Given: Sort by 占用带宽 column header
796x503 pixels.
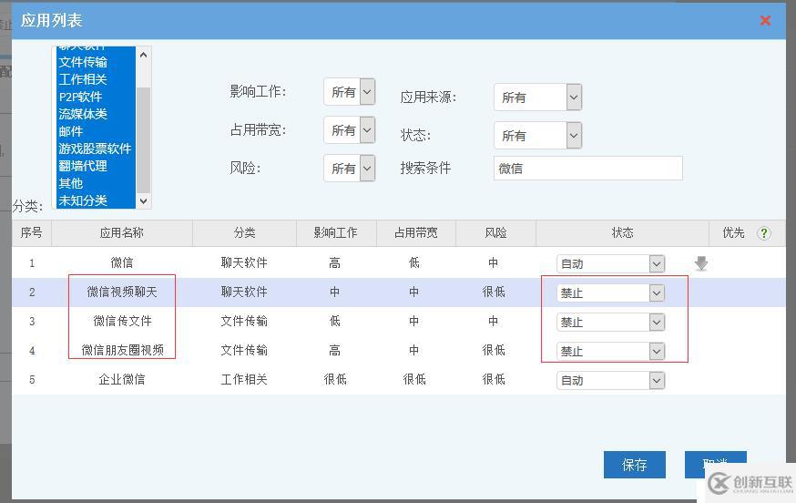Looking at the screenshot, I should pos(416,233).
